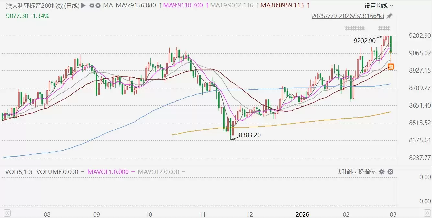The image size is (432, 218).
Task: Remove the MA indicator with its close icon
Action: pos(98,5)
